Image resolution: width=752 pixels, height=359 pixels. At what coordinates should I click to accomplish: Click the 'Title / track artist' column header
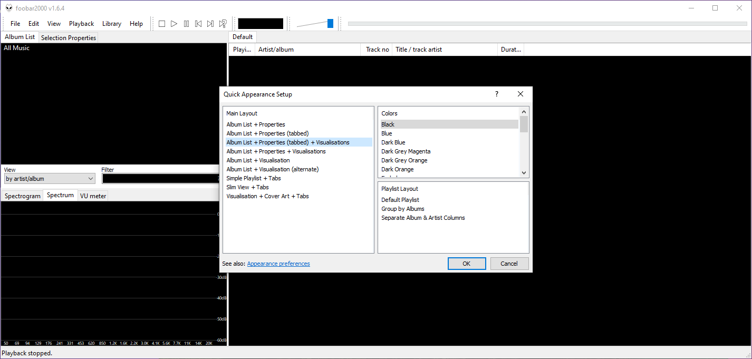(x=445, y=50)
